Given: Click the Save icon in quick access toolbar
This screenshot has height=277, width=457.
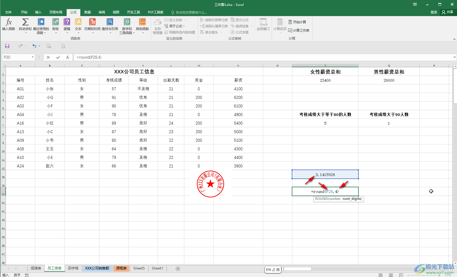Looking at the screenshot, I should click(x=7, y=46).
